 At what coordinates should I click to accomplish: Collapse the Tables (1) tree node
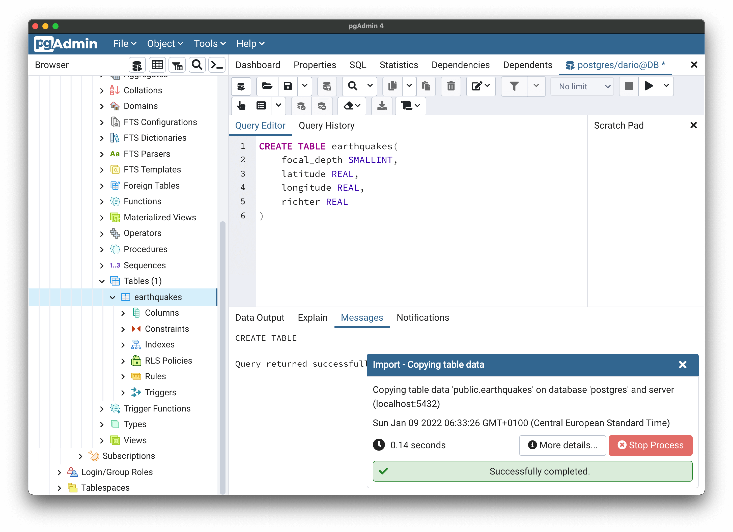(x=102, y=281)
